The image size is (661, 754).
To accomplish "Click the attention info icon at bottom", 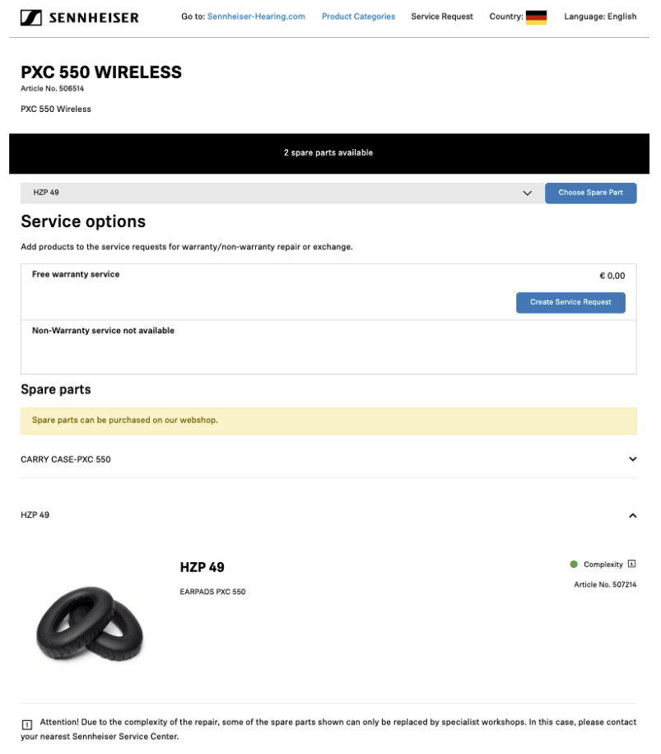I will [x=27, y=724].
